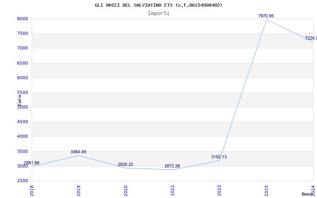Click the chart title GLI AMICI DEL SALVIATINO ETS
Viewport: 317px width, 198px height.
tap(158, 5)
